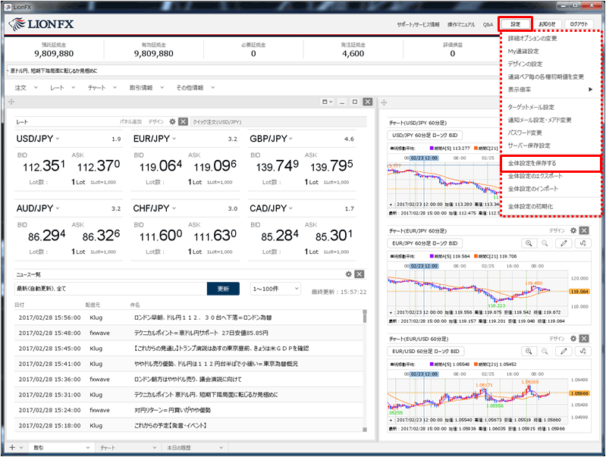Expand the 取引情報 menu

[146, 88]
